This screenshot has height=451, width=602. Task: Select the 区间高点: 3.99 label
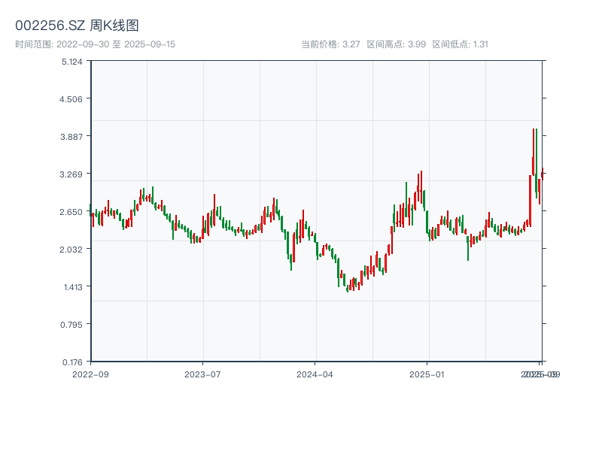[396, 44]
